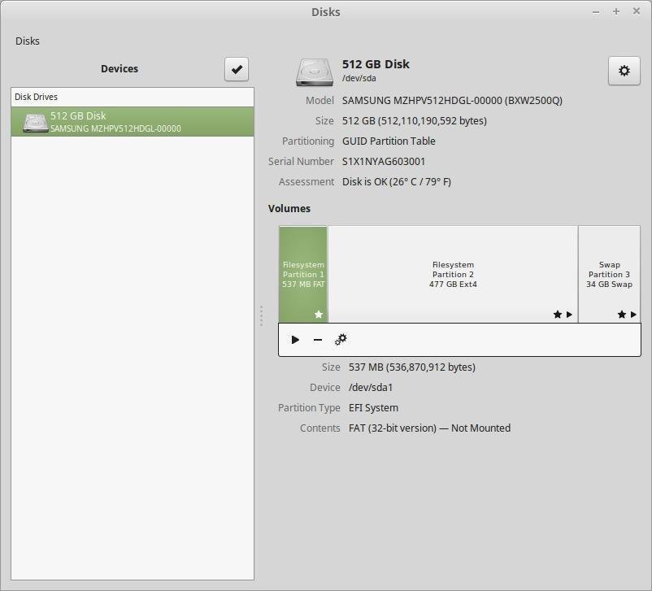The height and width of the screenshot is (591, 652).
Task: Open the Disks application menu
Action: tap(28, 41)
